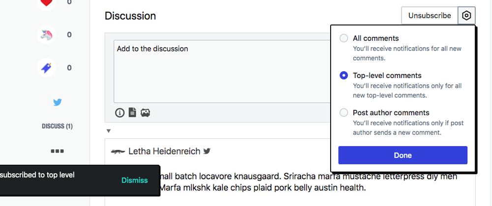Open subscription settings cog icon

point(466,15)
